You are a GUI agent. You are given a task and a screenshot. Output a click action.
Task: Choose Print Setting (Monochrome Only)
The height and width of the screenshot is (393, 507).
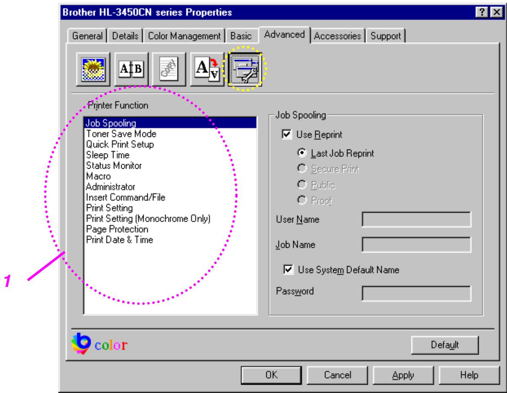pyautogui.click(x=170, y=219)
